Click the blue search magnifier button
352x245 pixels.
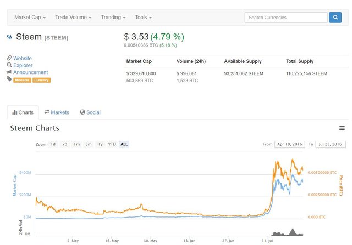pos(335,18)
